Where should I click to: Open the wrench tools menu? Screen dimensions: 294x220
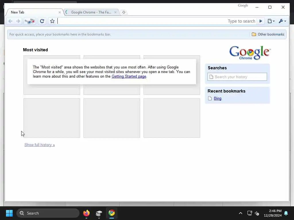pos(282,21)
